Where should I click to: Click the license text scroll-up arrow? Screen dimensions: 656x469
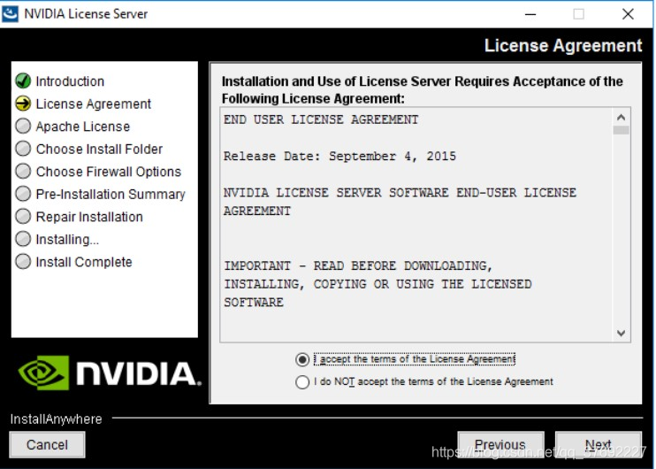point(621,117)
